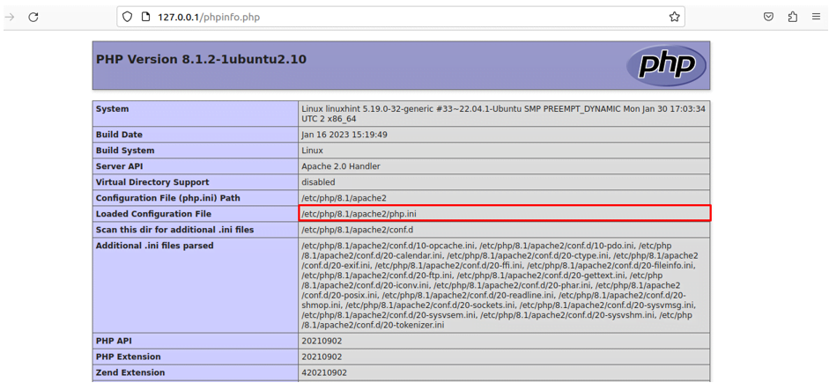Screen dimensions: 829x390
Task: Click Virtual Directory Support label
Action: pyautogui.click(x=152, y=182)
